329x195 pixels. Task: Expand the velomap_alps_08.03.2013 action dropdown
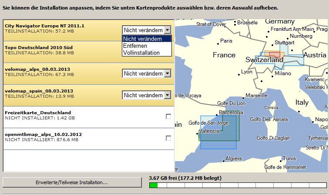tap(168, 73)
